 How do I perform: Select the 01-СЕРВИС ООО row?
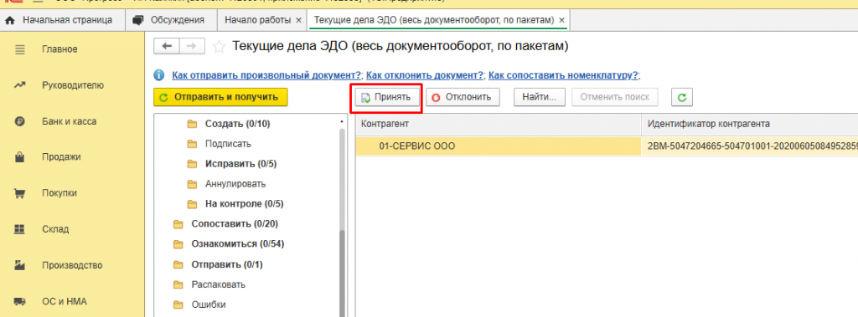607,146
